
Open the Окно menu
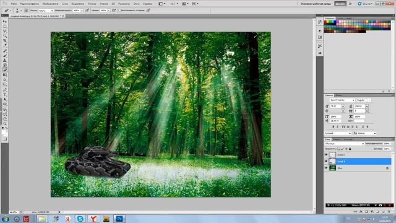tap(136, 4)
